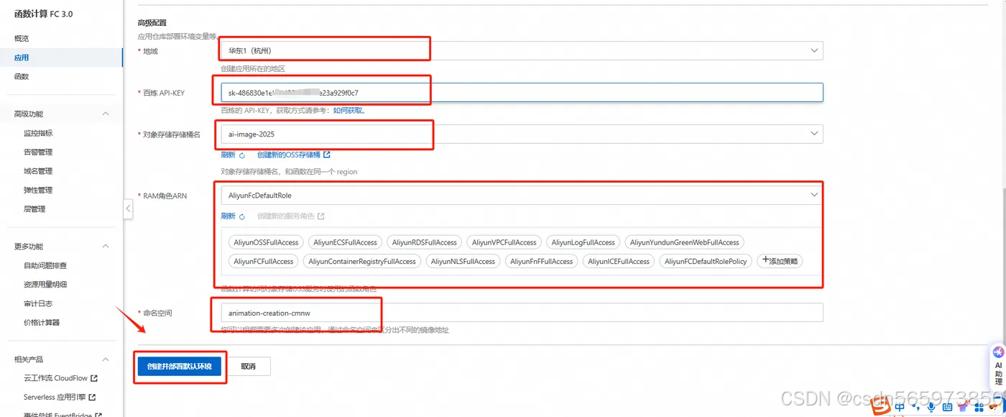This screenshot has width=1006, height=417.
Task: Click AliyunYundunGreenWebFullAccess policy tag
Action: click(685, 242)
